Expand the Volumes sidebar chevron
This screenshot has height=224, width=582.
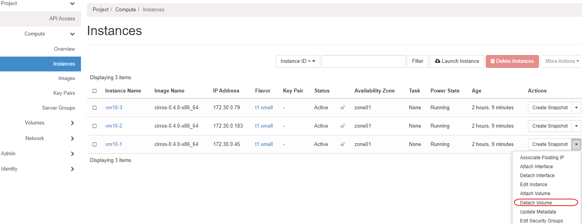click(72, 123)
